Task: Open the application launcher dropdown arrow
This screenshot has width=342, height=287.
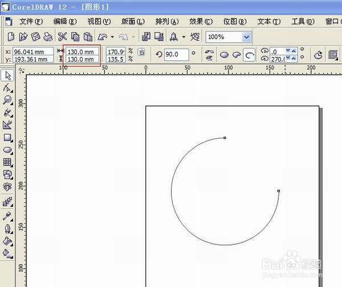Action: click(184, 37)
